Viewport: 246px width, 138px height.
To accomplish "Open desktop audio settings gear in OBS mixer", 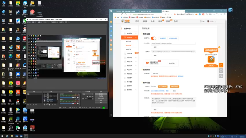I will 78,98.
